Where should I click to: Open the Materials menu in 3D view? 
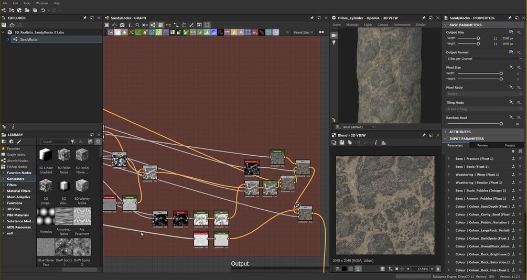pos(352,25)
